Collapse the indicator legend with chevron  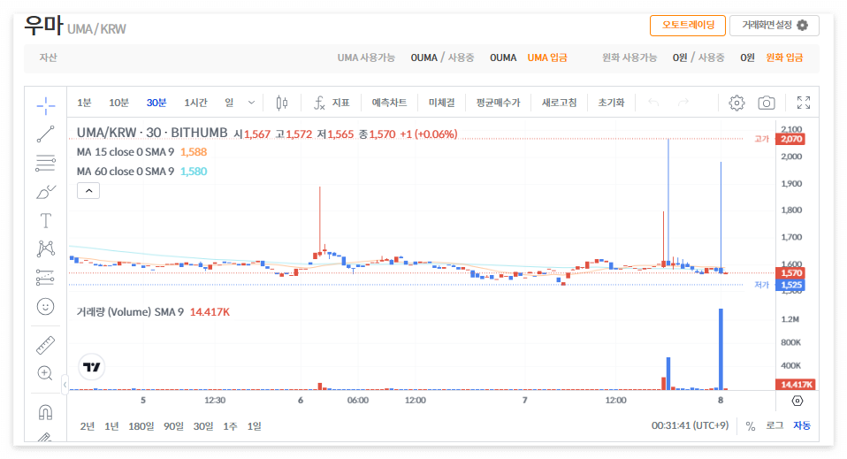coord(88,191)
